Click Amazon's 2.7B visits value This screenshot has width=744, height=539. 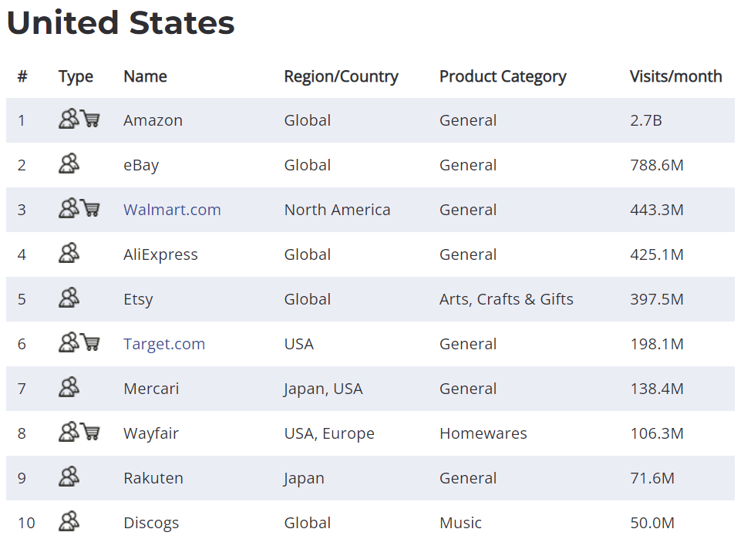click(645, 120)
